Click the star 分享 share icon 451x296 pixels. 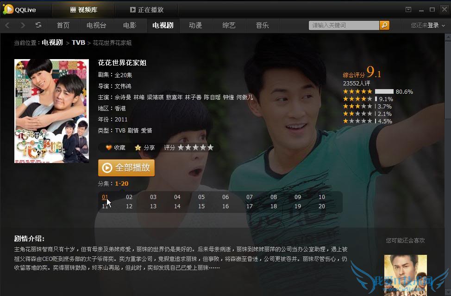pos(138,147)
